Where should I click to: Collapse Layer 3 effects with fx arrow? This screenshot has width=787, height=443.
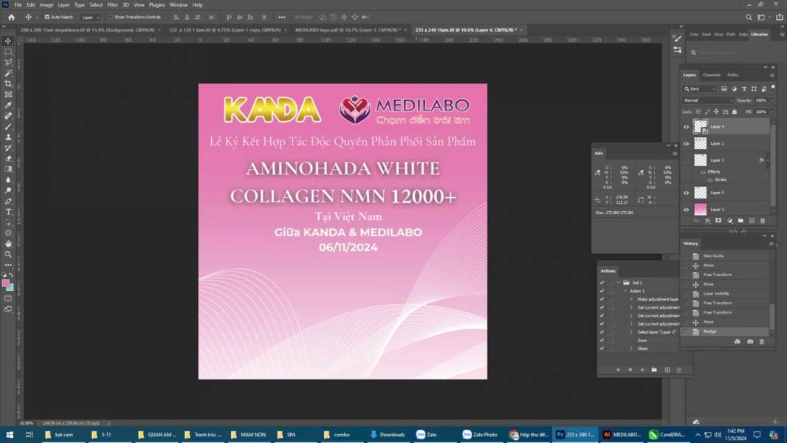click(767, 160)
